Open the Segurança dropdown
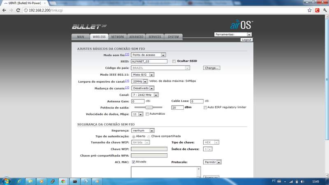This screenshot has height=185, width=329. tap(143, 130)
